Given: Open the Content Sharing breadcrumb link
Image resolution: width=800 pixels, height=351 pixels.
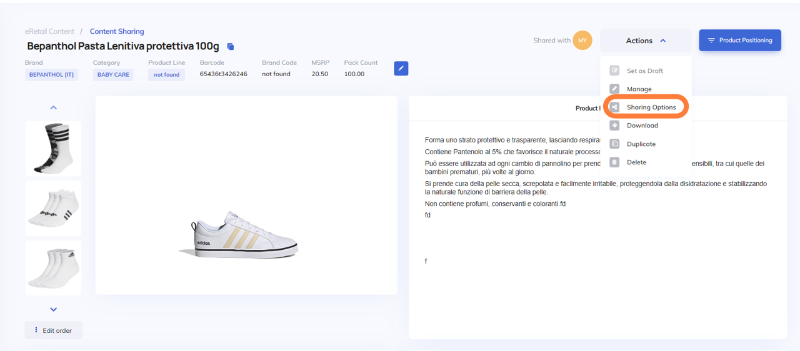Looking at the screenshot, I should click(117, 31).
